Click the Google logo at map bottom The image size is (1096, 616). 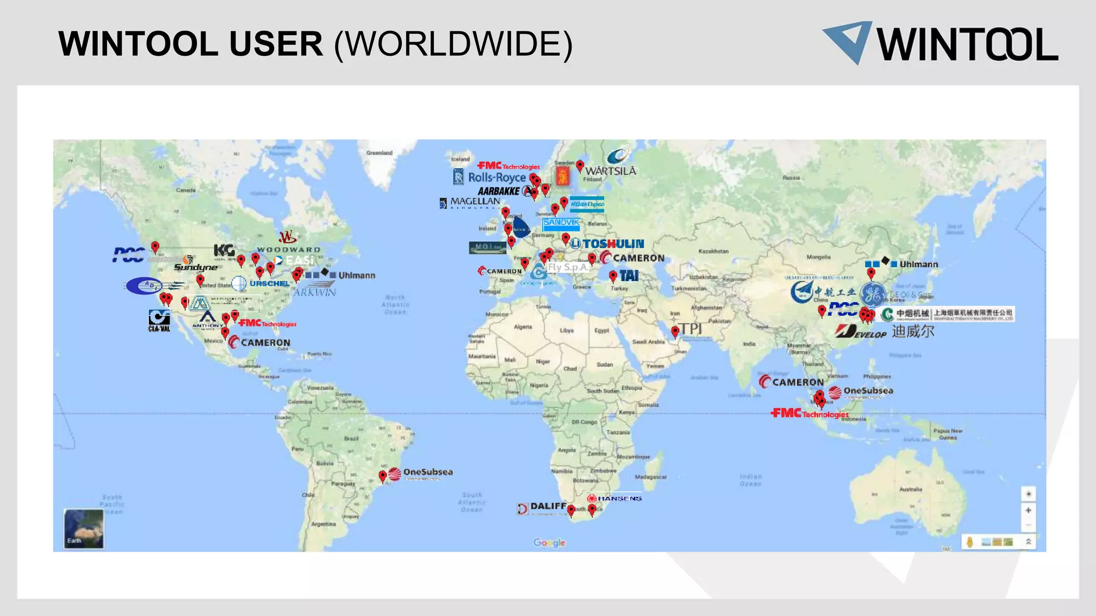[550, 543]
